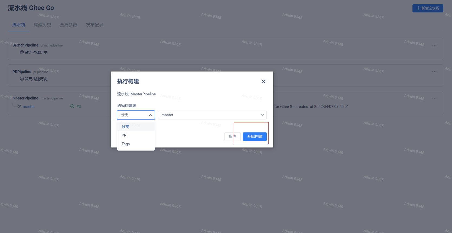
Task: Click 暂无构建历史 status icon under PRPipeline
Action: [22, 79]
